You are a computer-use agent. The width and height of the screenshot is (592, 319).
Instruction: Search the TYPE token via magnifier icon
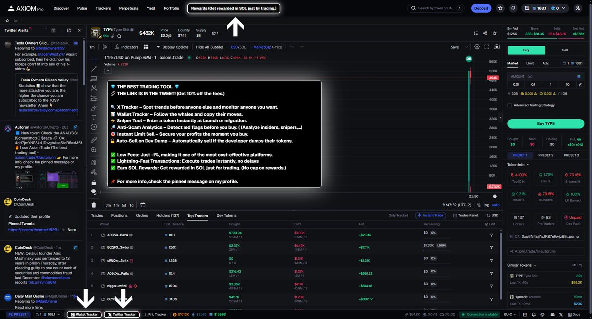[x=119, y=36]
